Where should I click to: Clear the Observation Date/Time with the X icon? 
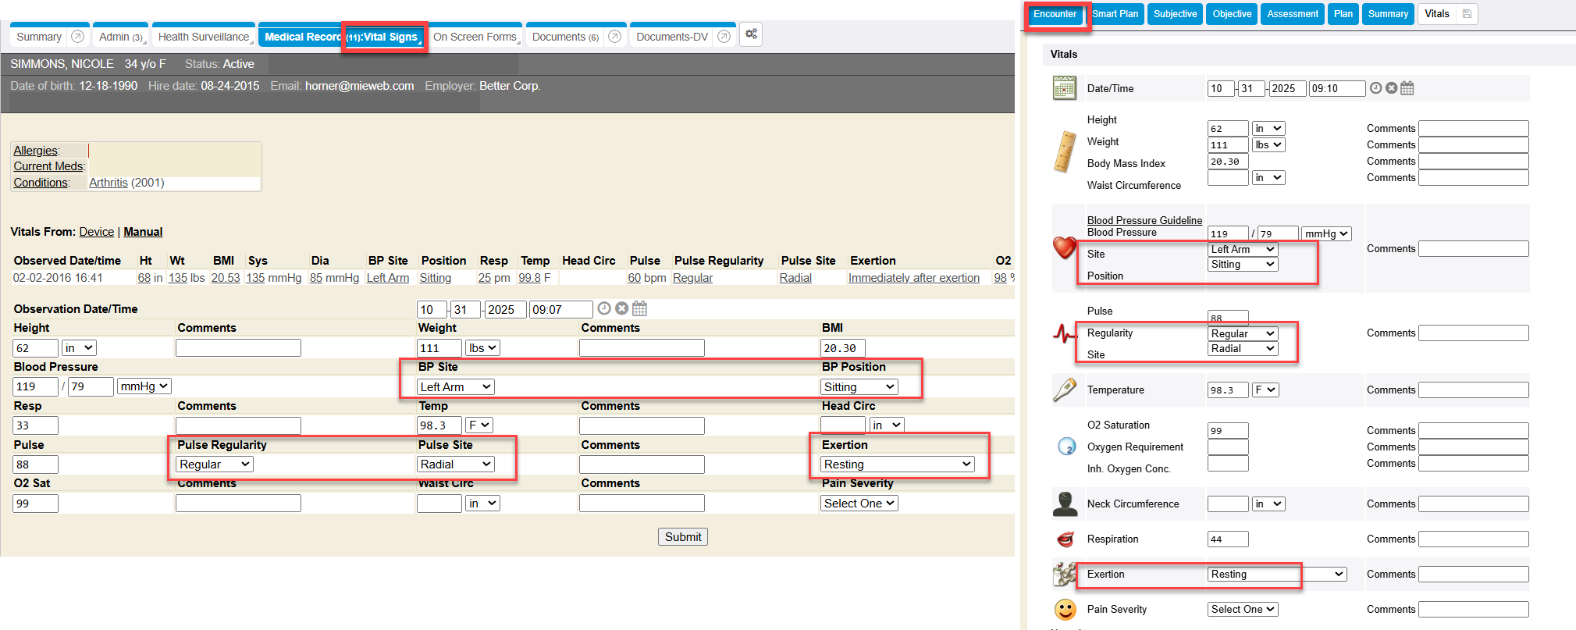pyautogui.click(x=621, y=308)
